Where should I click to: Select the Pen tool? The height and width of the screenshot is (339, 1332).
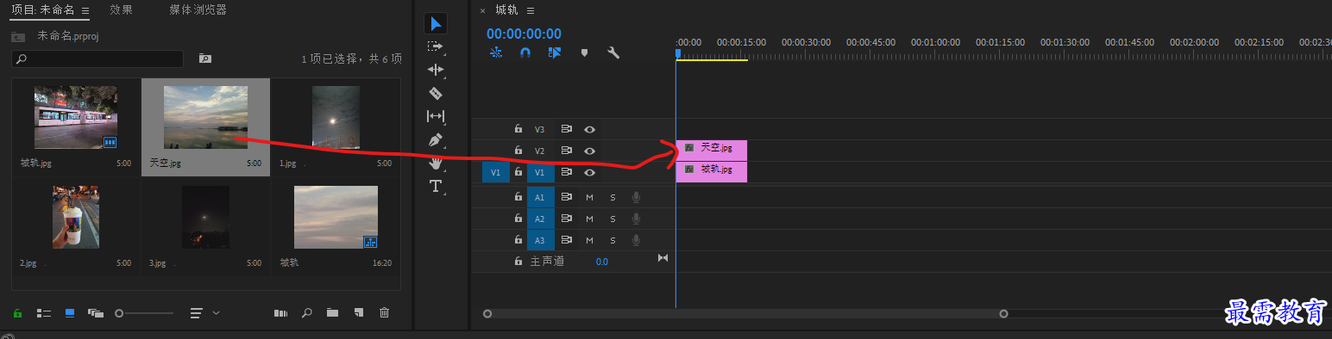point(436,139)
